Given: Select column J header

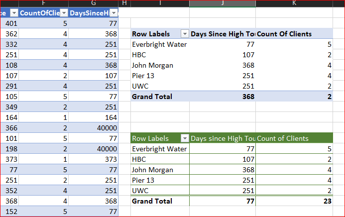Looking at the screenshot, I should (223, 3).
